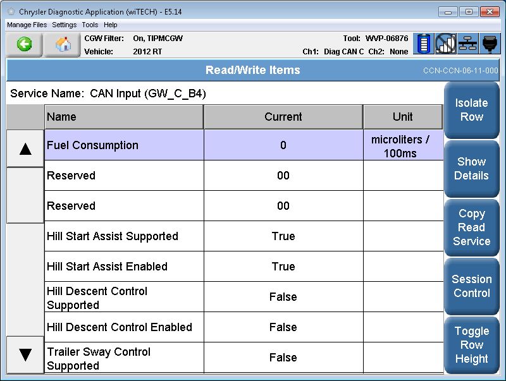Toggle Row Height of the table

tap(471, 345)
